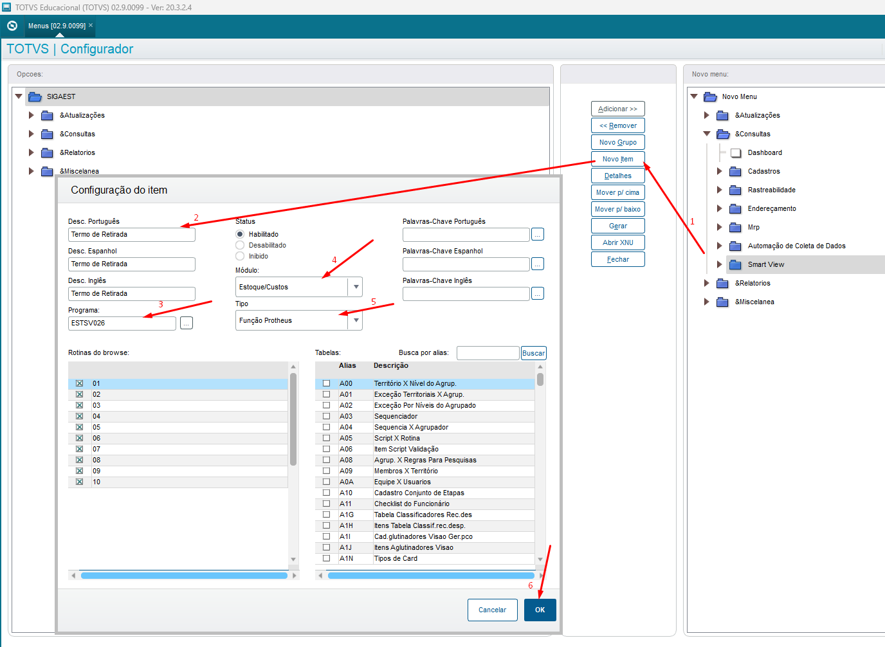Image resolution: width=885 pixels, height=647 pixels.
Task: Click Cancelar in item configuration dialog
Action: (x=492, y=610)
